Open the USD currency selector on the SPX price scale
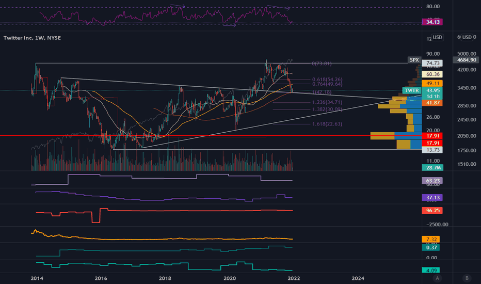The width and height of the screenshot is (481, 284). point(467,37)
